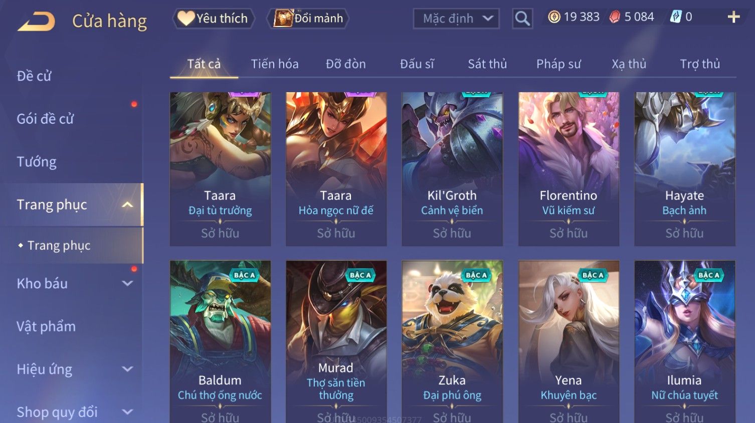This screenshot has width=755, height=423.
Task: Click the red ruby currency icon
Action: pyautogui.click(x=615, y=18)
